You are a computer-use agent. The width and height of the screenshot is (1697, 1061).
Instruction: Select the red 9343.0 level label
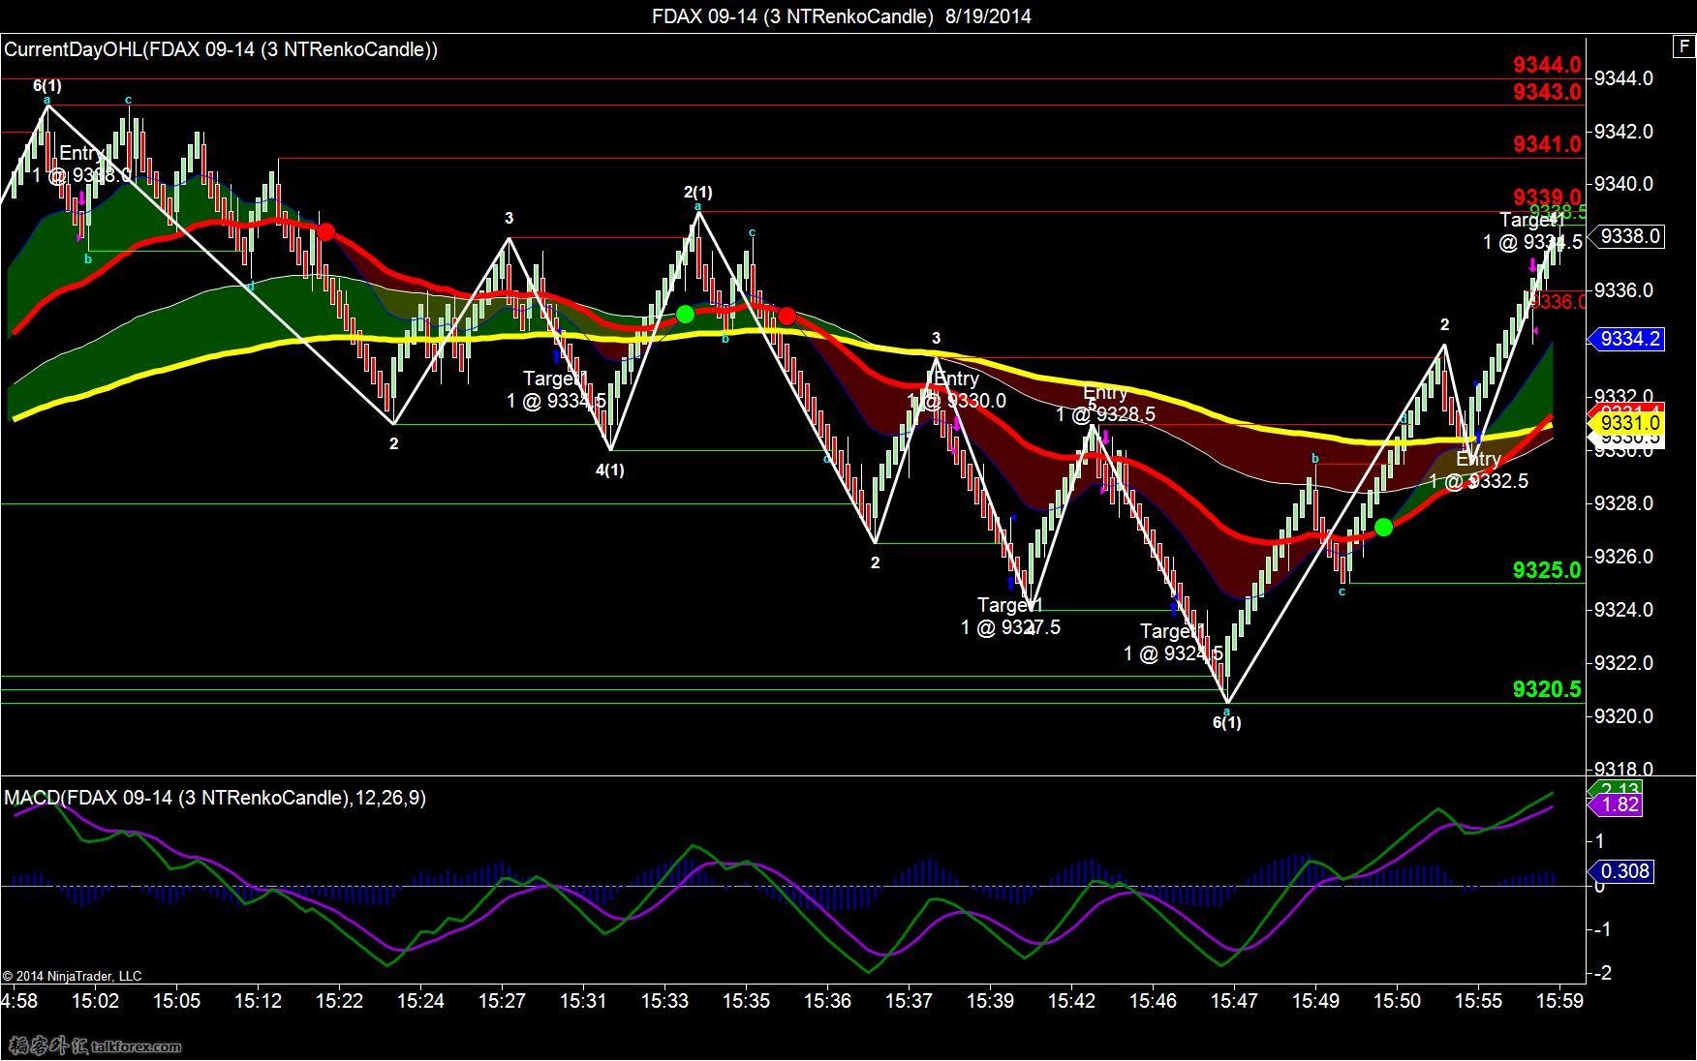coord(1547,92)
